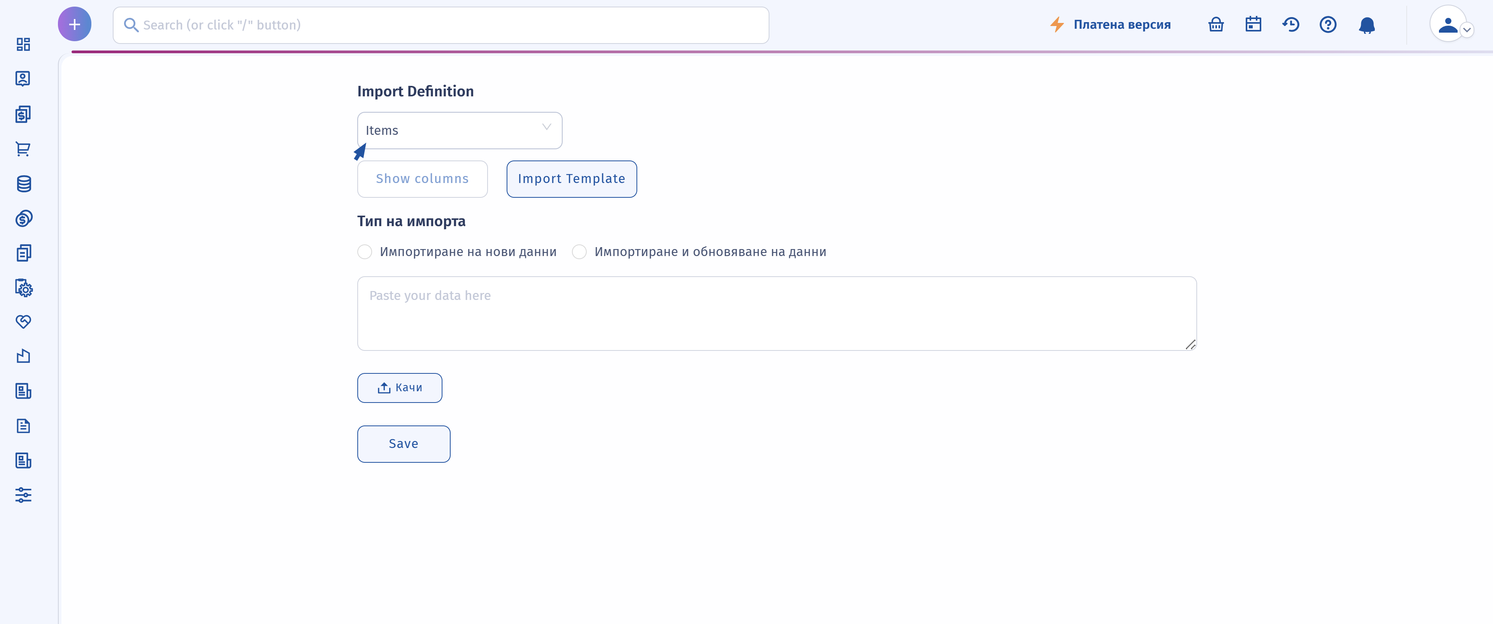Image resolution: width=1493 pixels, height=624 pixels.
Task: Click the orange lightning bolt icon
Action: tap(1058, 24)
